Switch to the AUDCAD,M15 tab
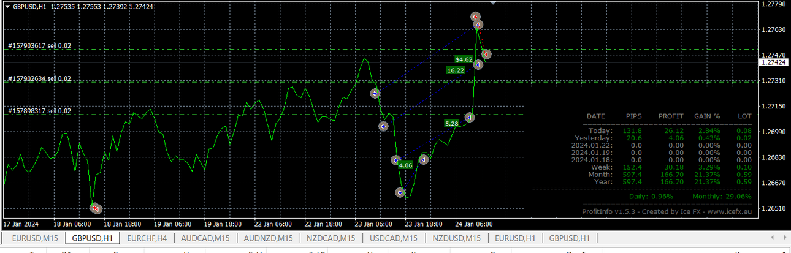Image resolution: width=791 pixels, height=253 pixels. [205, 238]
